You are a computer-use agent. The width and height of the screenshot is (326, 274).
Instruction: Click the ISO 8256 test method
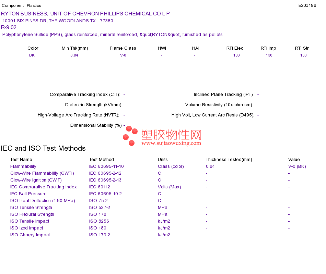point(99,221)
